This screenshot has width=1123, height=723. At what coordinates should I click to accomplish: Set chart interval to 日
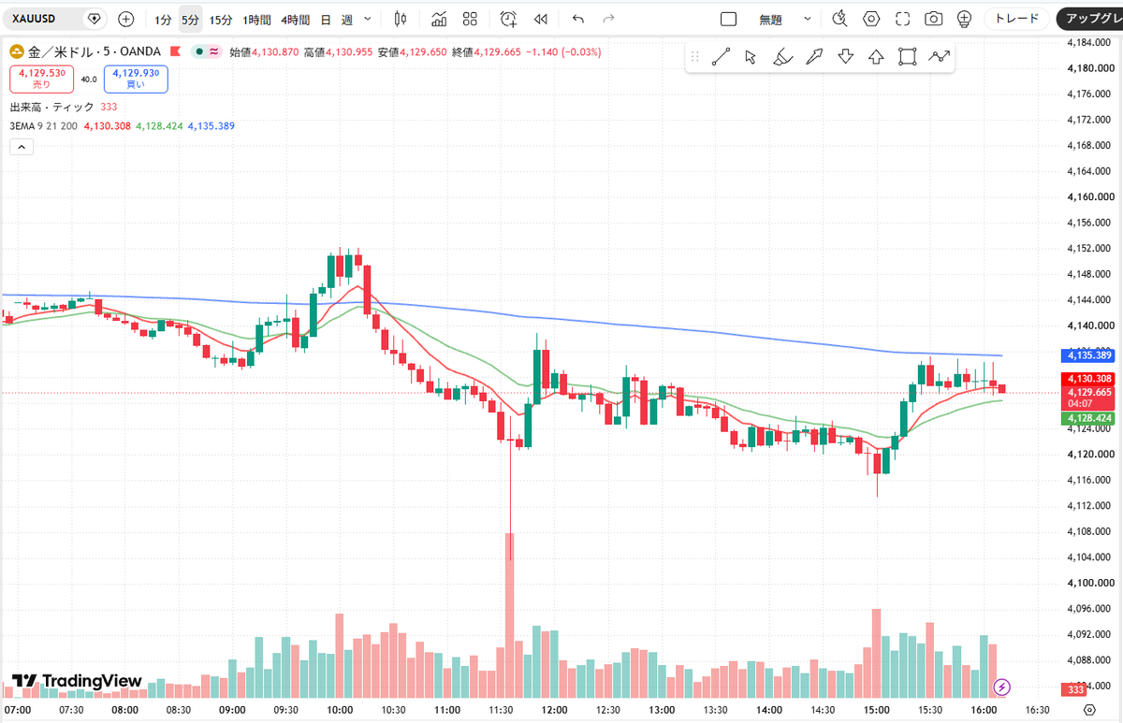[325, 19]
